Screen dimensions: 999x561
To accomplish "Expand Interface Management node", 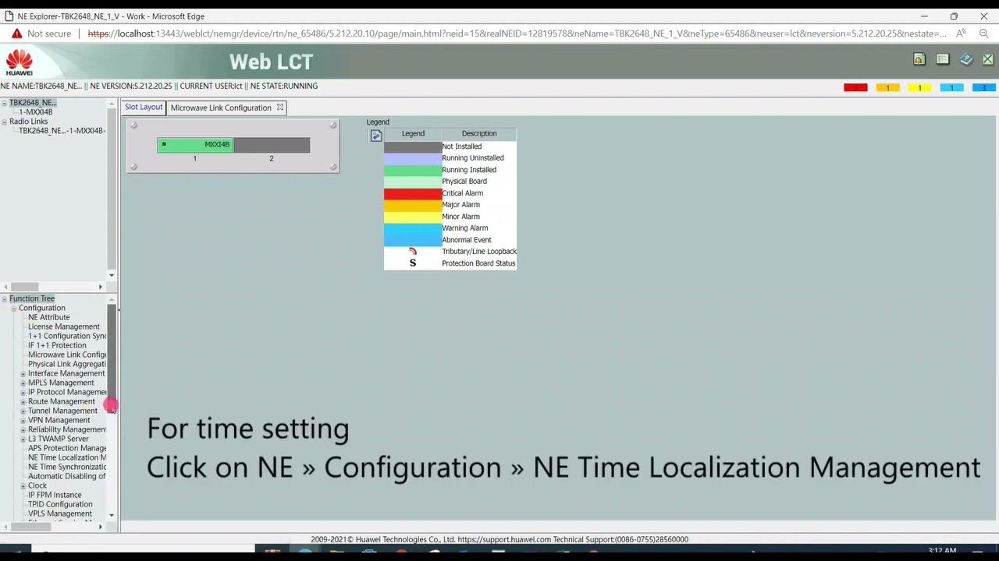I will pyautogui.click(x=23, y=374).
